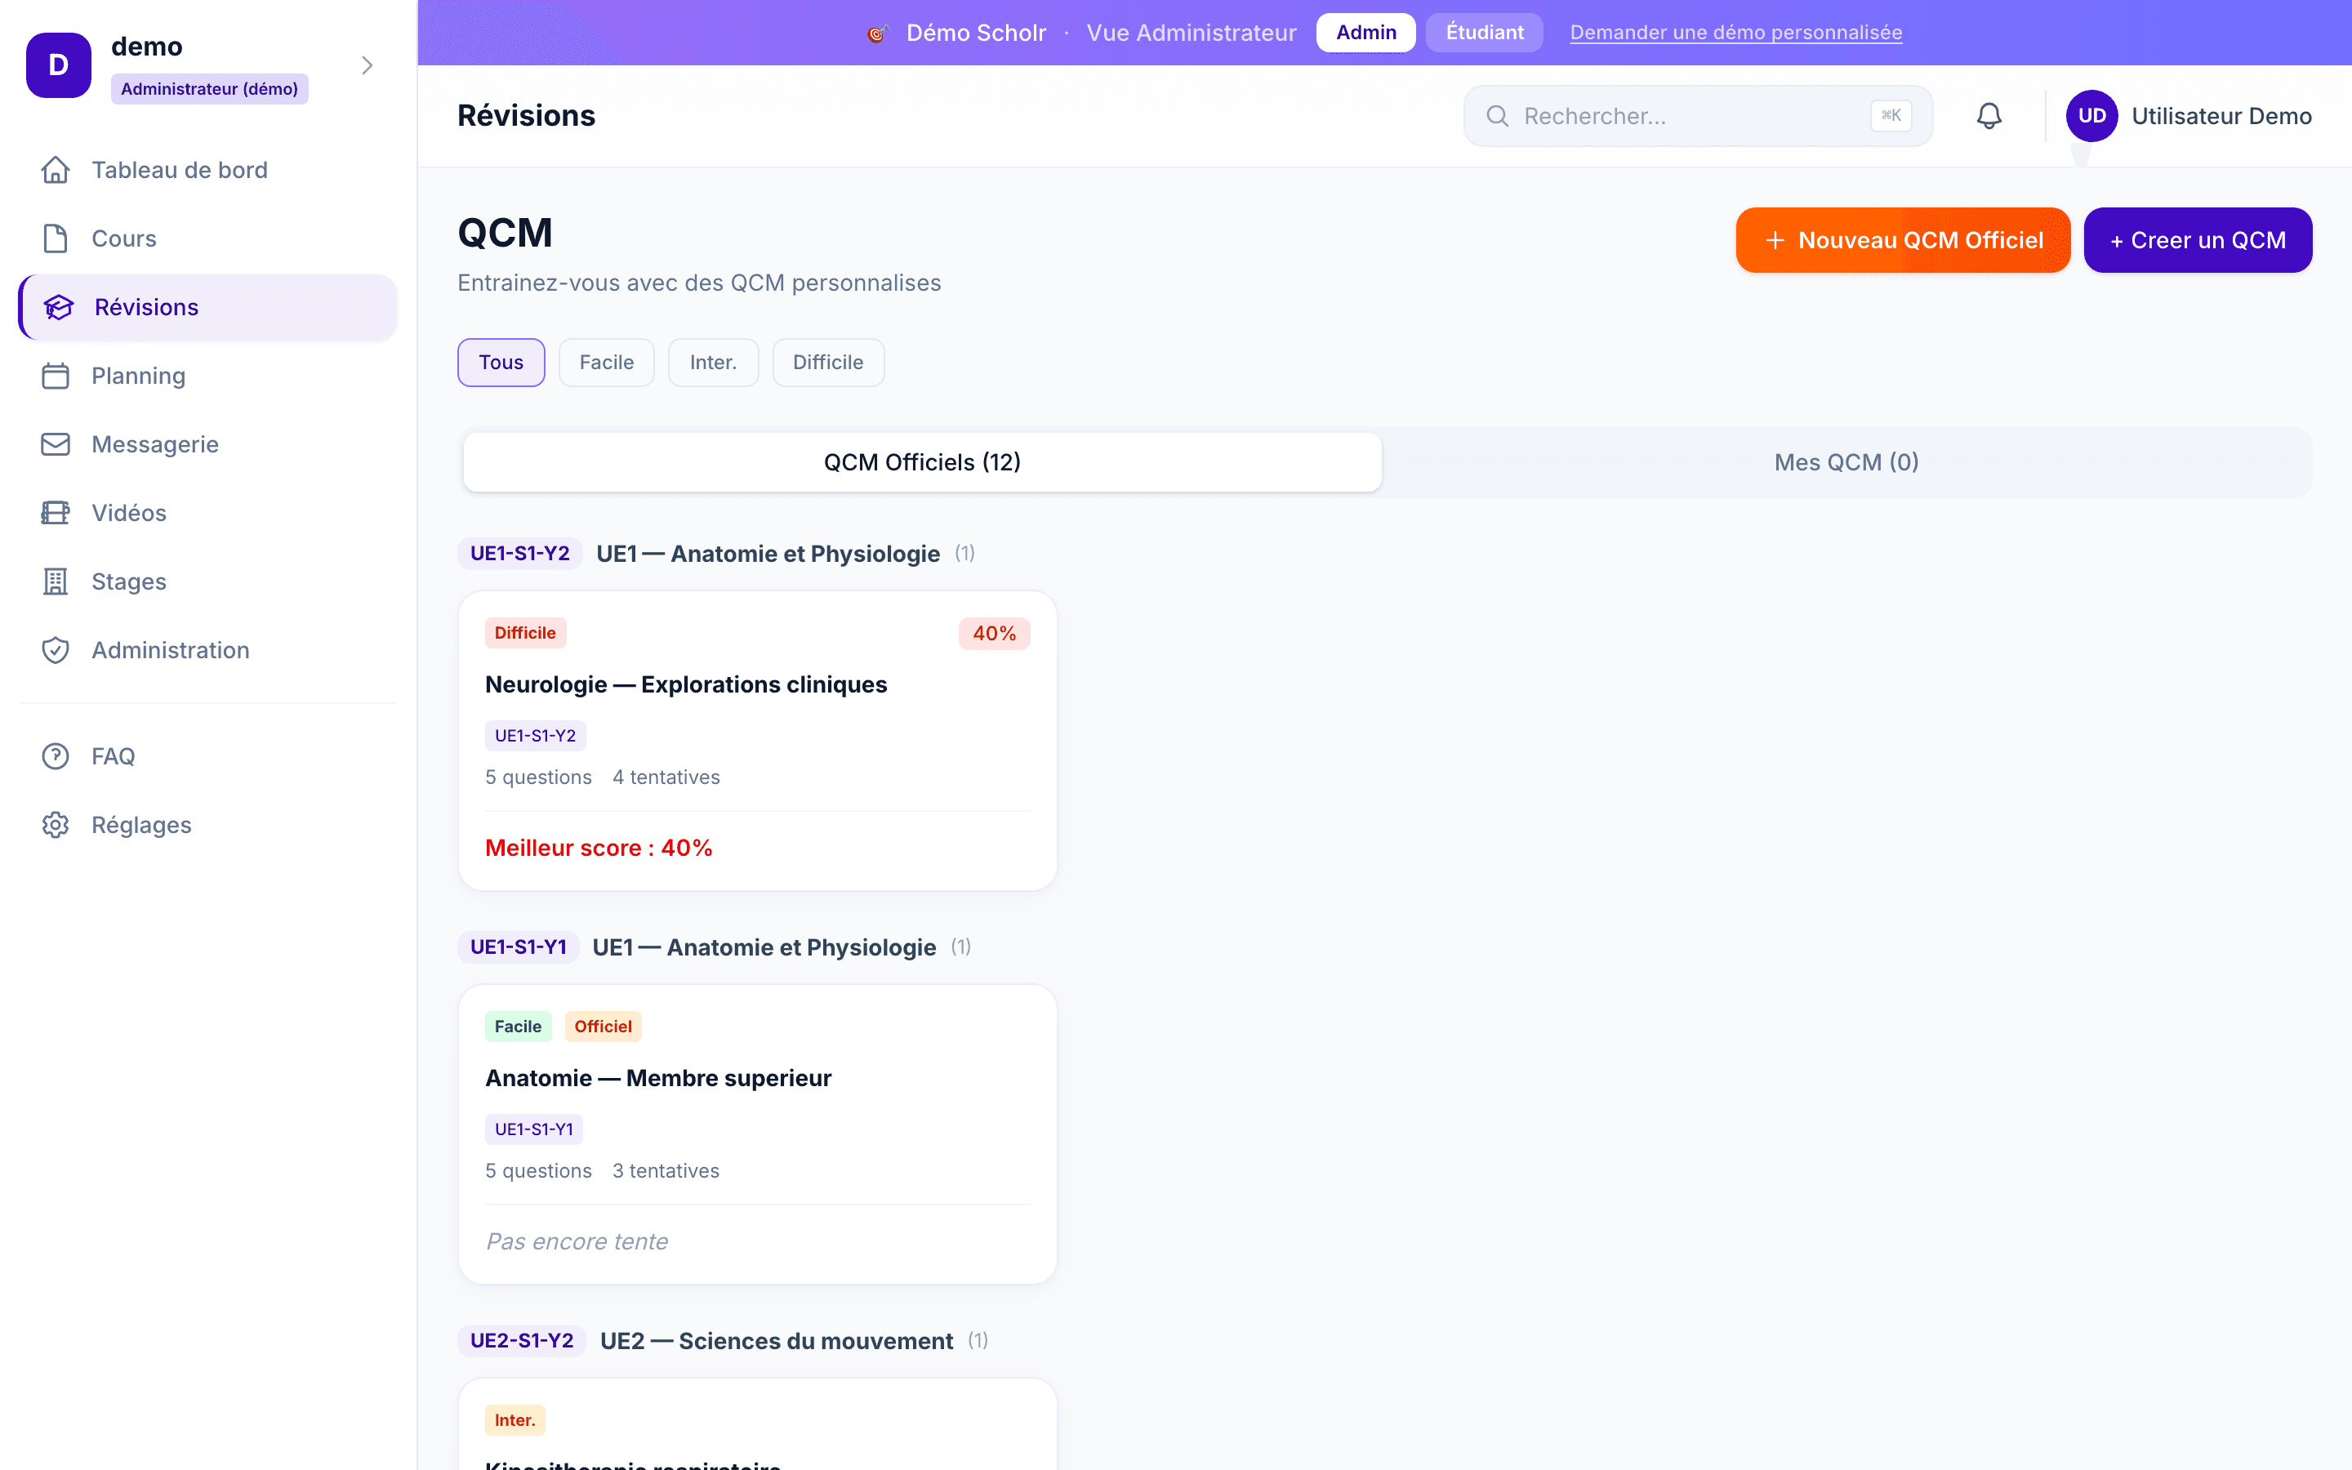Screen dimensions: 2352x1470
Task: Switch to Étudiant view
Action: pos(1483,32)
